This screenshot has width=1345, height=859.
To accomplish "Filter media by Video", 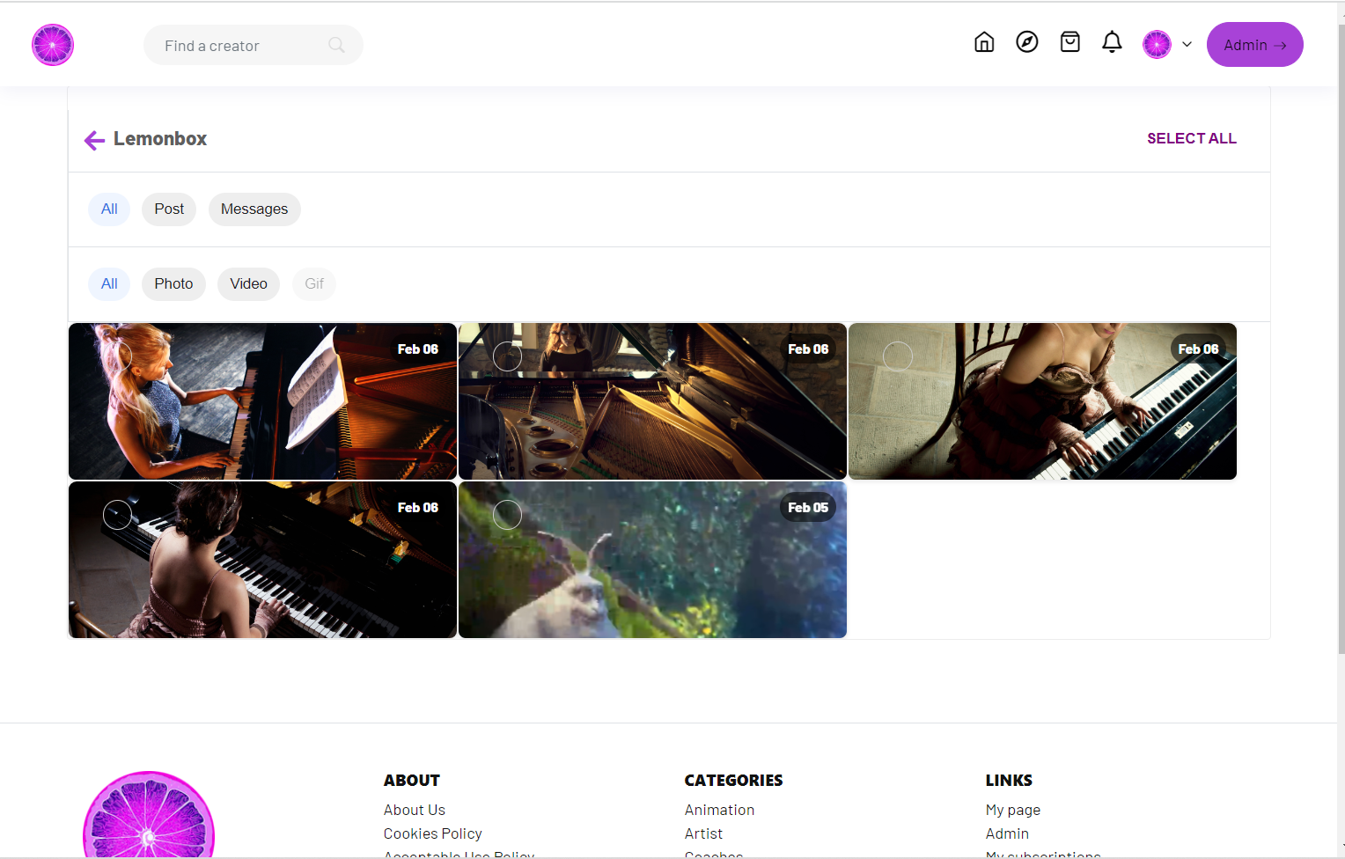I will (x=248, y=284).
